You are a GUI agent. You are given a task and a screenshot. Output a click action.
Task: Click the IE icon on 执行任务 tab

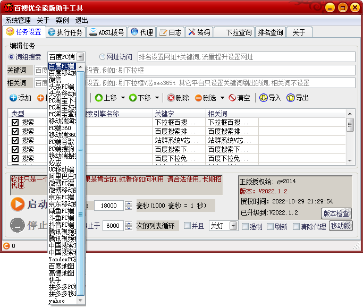(x=52, y=32)
